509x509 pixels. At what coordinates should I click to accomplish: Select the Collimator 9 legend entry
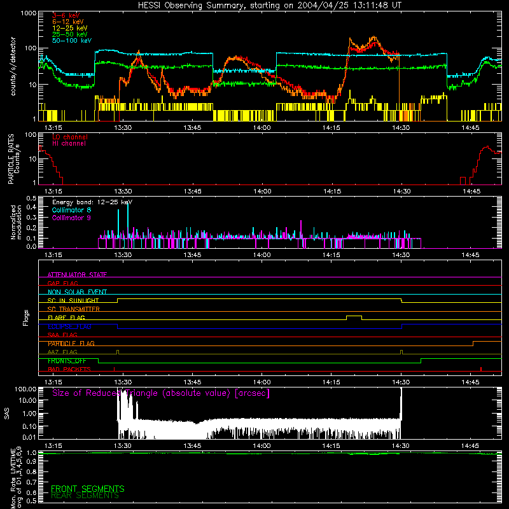tap(71, 218)
